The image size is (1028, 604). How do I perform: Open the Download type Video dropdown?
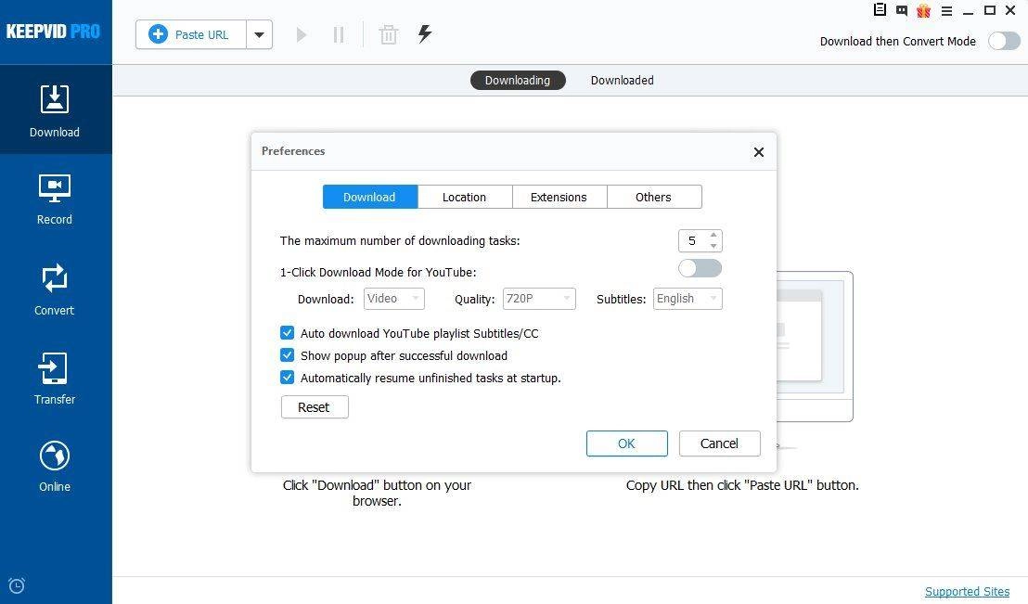pyautogui.click(x=394, y=299)
